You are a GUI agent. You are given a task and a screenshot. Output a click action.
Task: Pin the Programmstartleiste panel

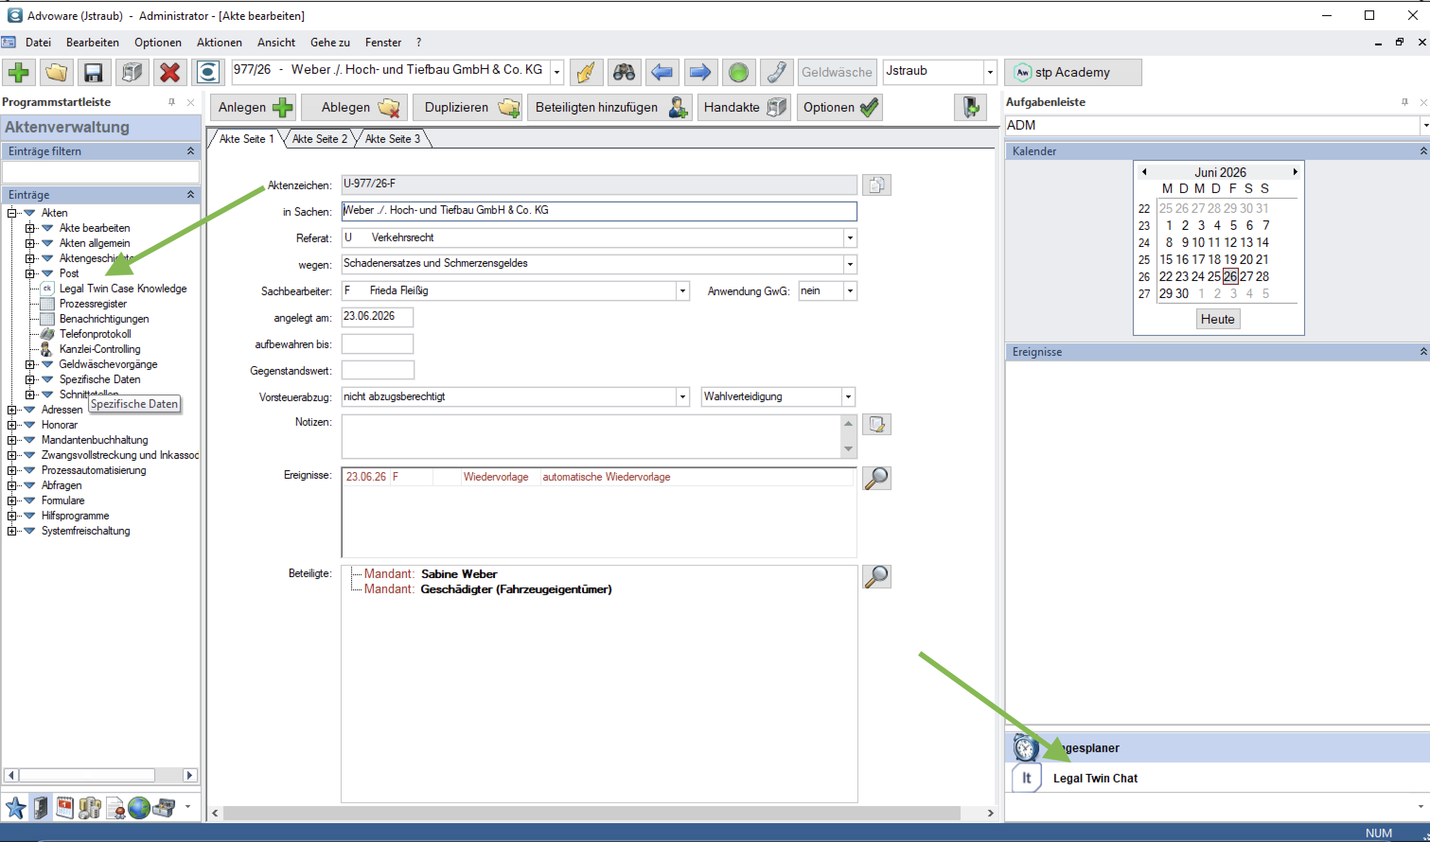pos(171,102)
